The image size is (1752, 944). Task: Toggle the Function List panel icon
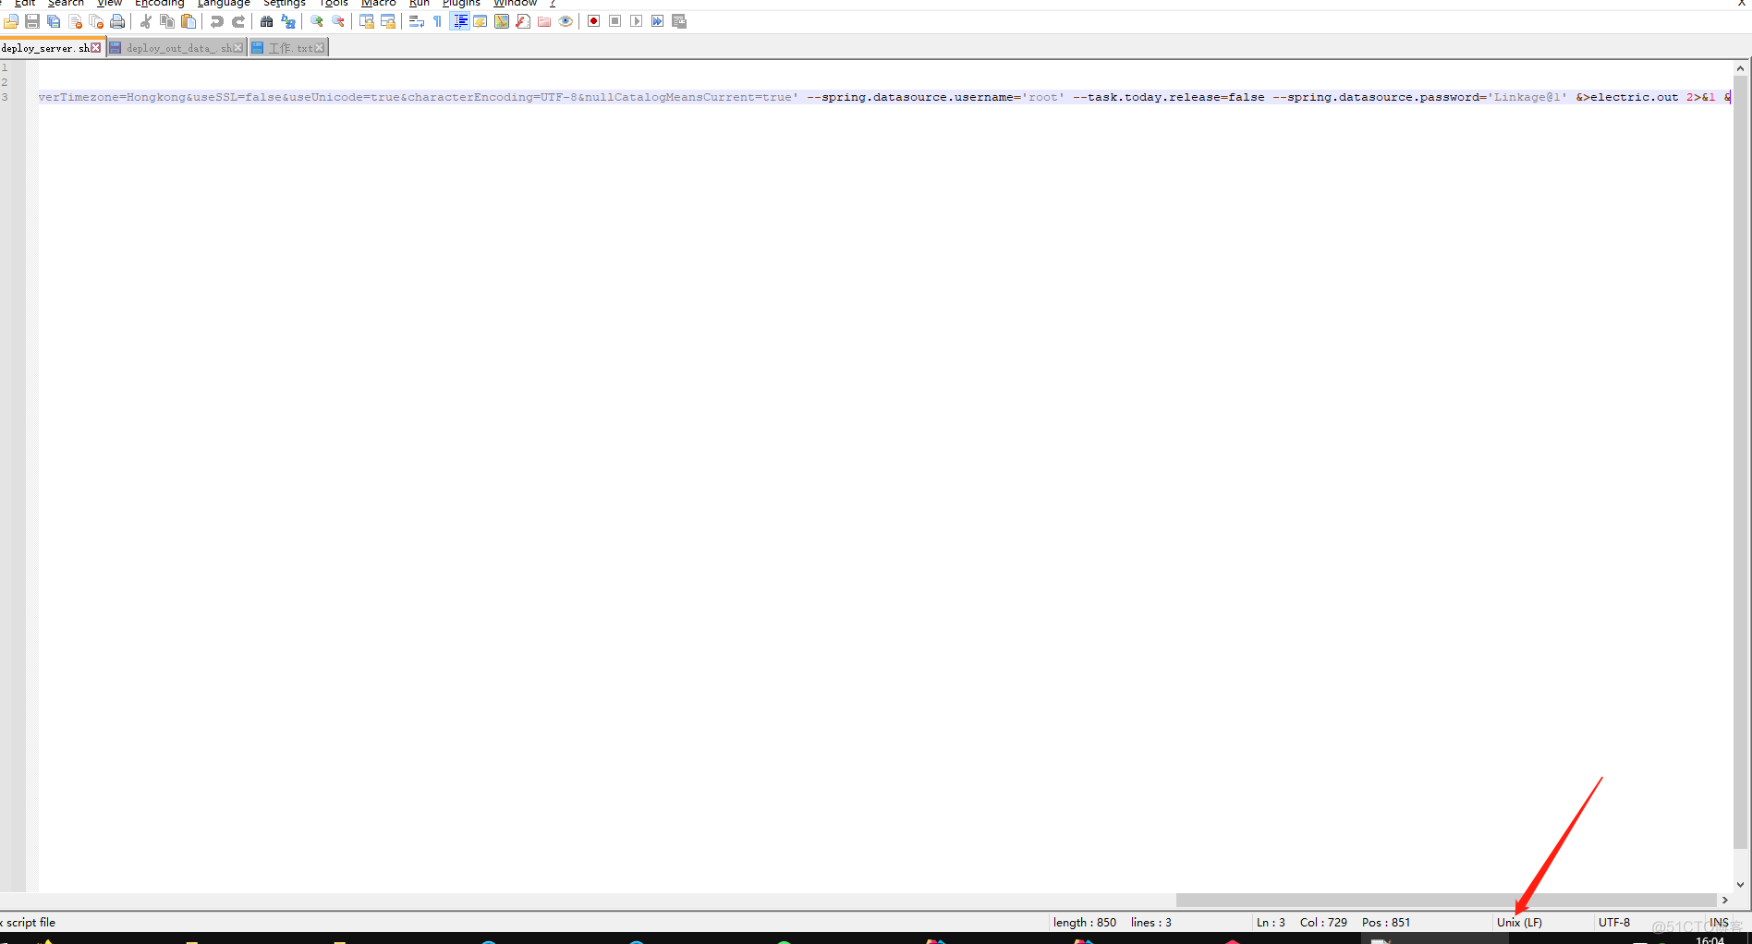pos(523,21)
